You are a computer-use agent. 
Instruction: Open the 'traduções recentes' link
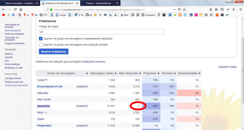click(x=94, y=61)
